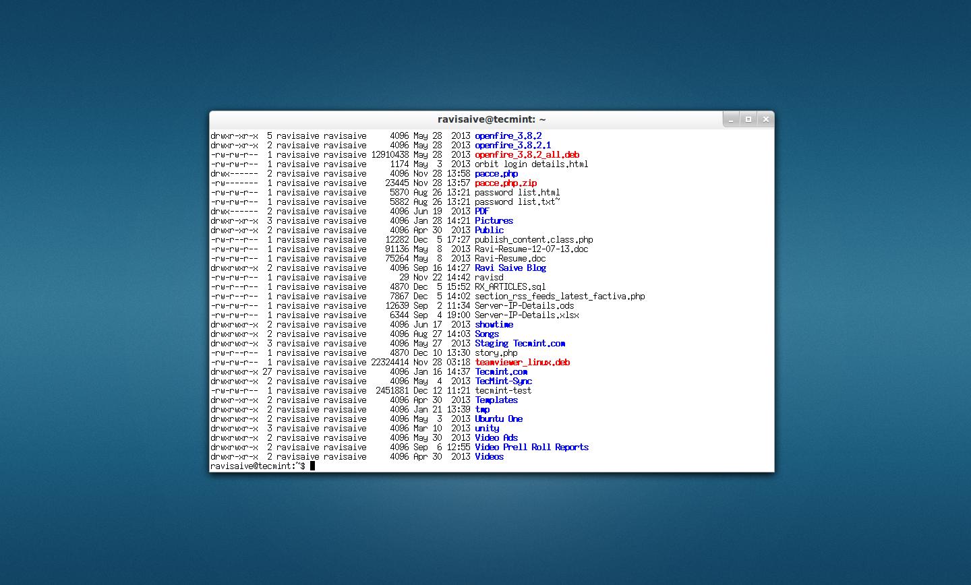Select the Pictures folder entry
This screenshot has height=585, width=971.
(494, 220)
